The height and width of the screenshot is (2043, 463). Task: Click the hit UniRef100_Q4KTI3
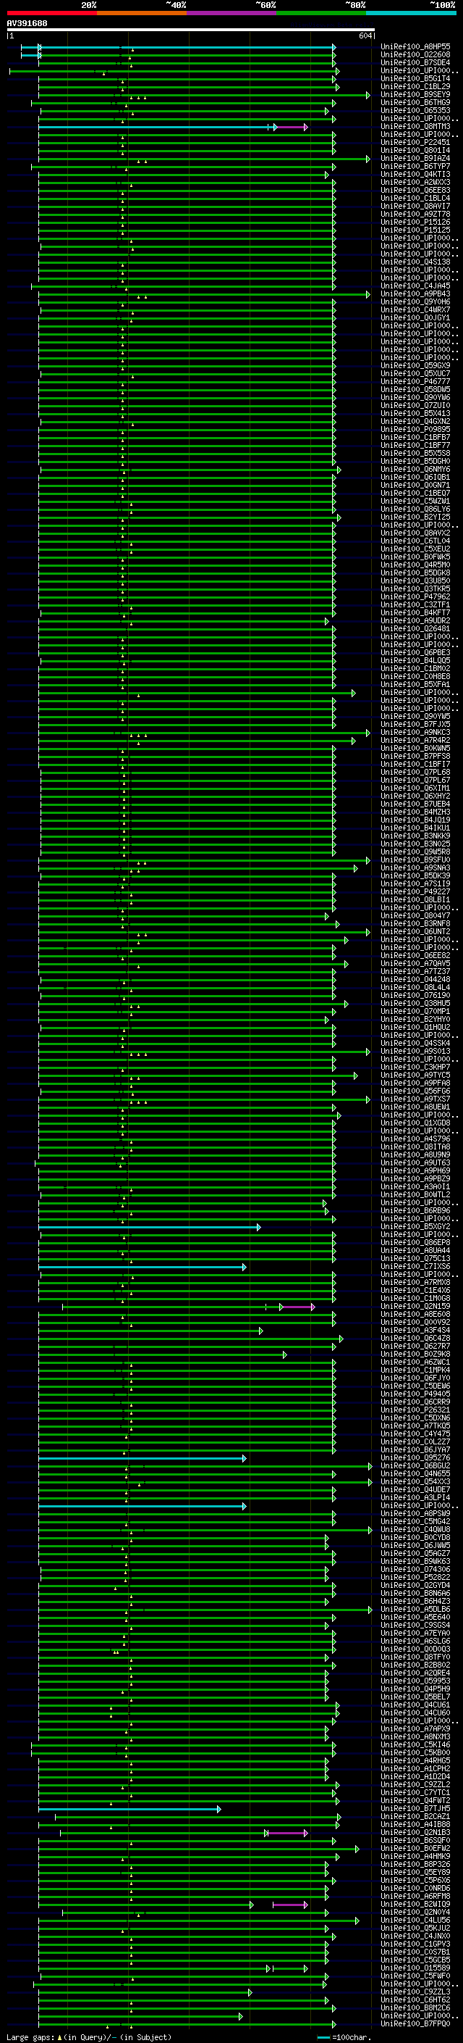coord(415,175)
